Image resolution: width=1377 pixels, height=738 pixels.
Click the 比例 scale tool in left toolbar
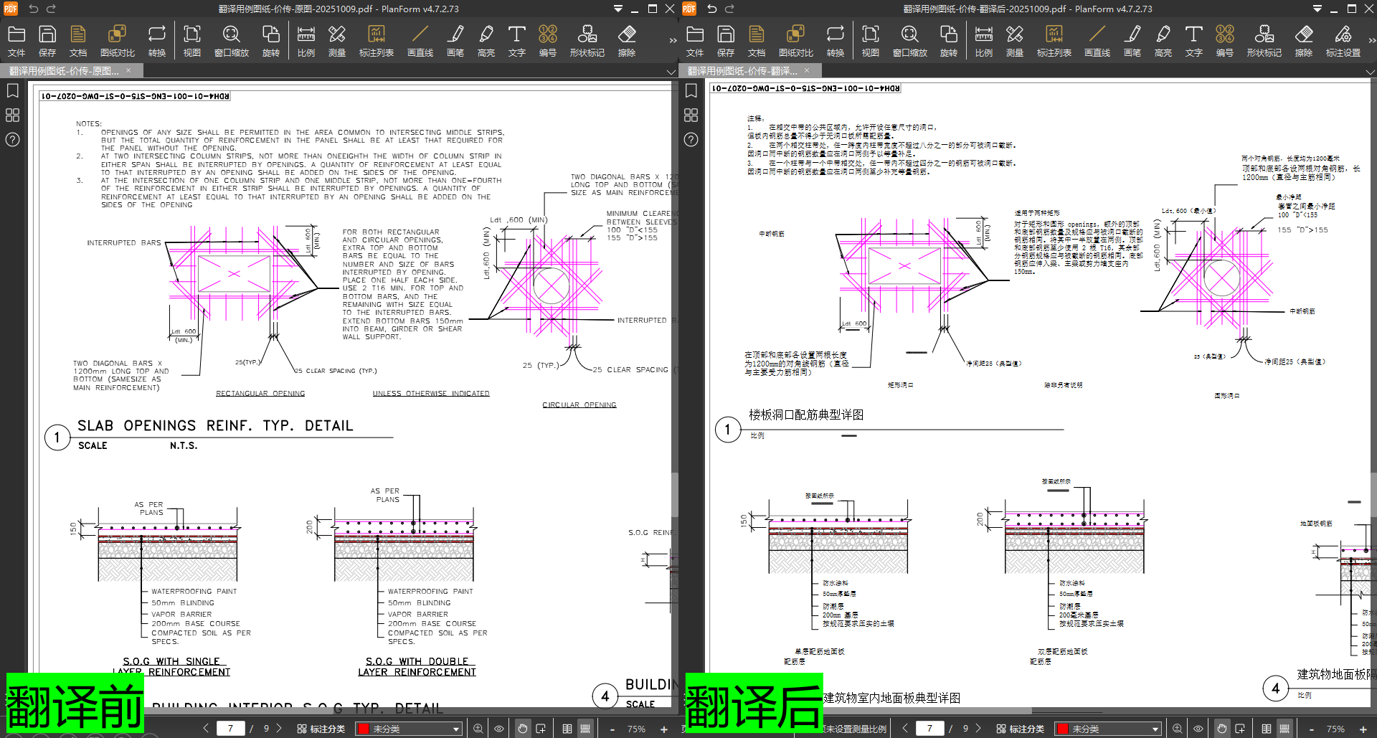coord(306,41)
